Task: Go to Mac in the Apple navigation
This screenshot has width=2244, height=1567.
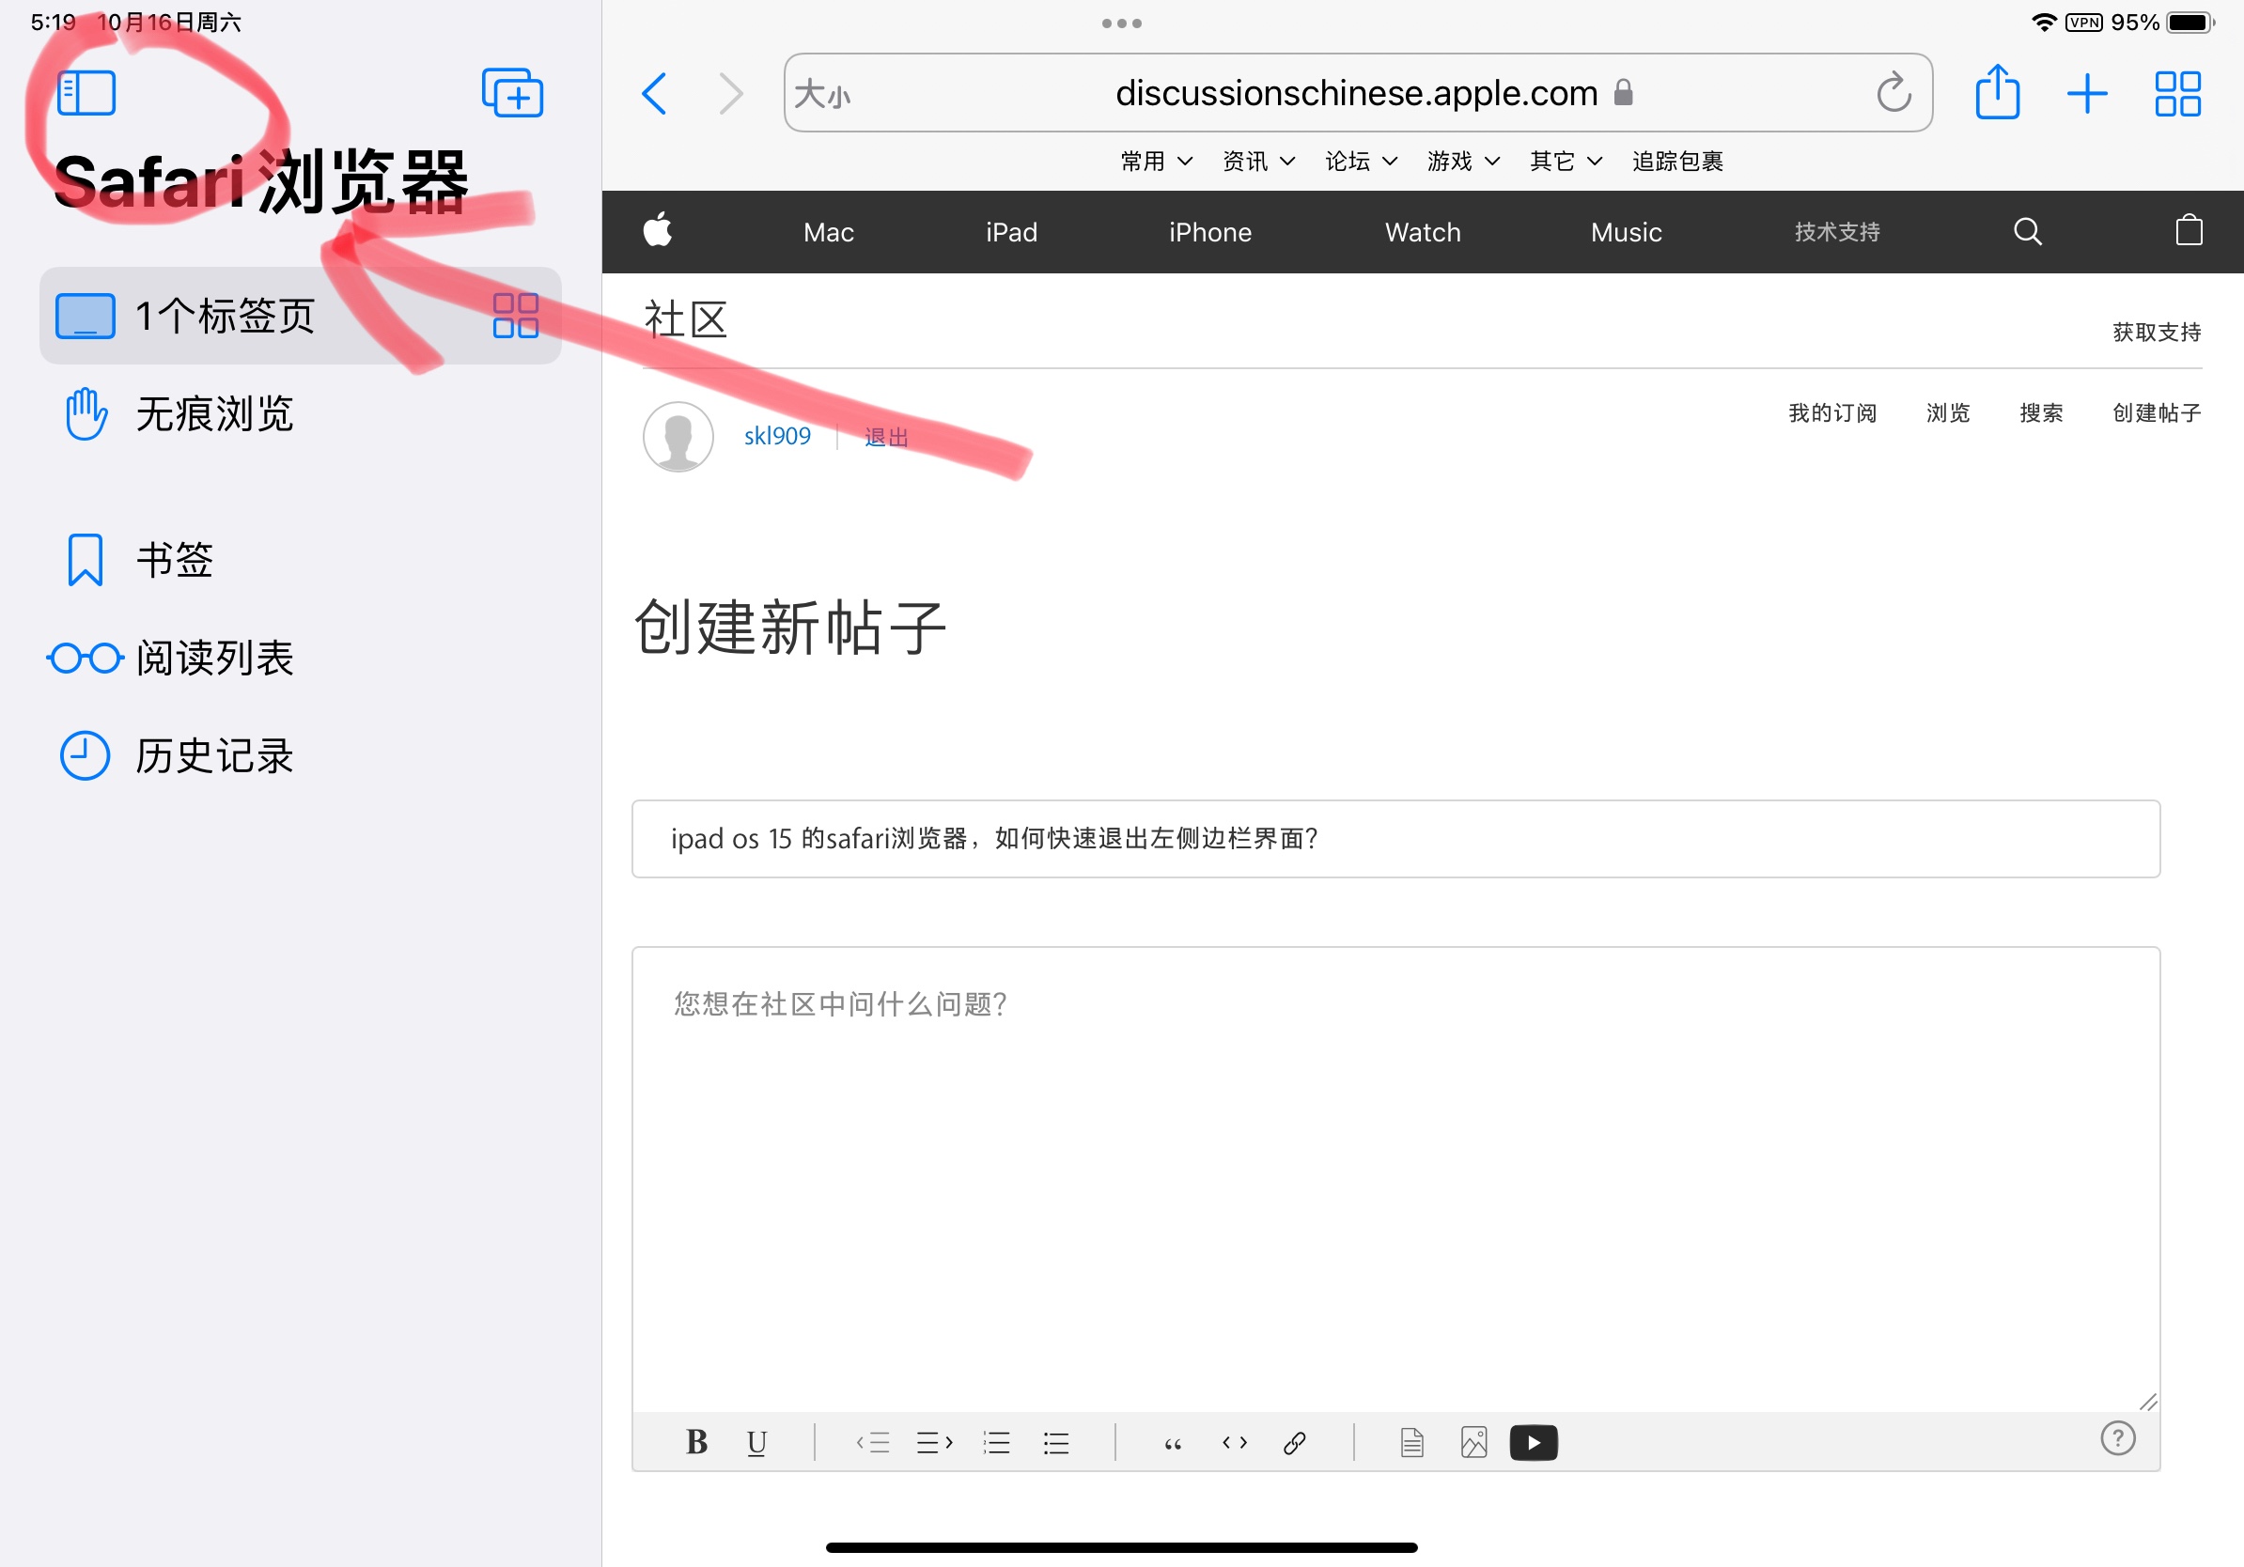Action: click(x=828, y=231)
